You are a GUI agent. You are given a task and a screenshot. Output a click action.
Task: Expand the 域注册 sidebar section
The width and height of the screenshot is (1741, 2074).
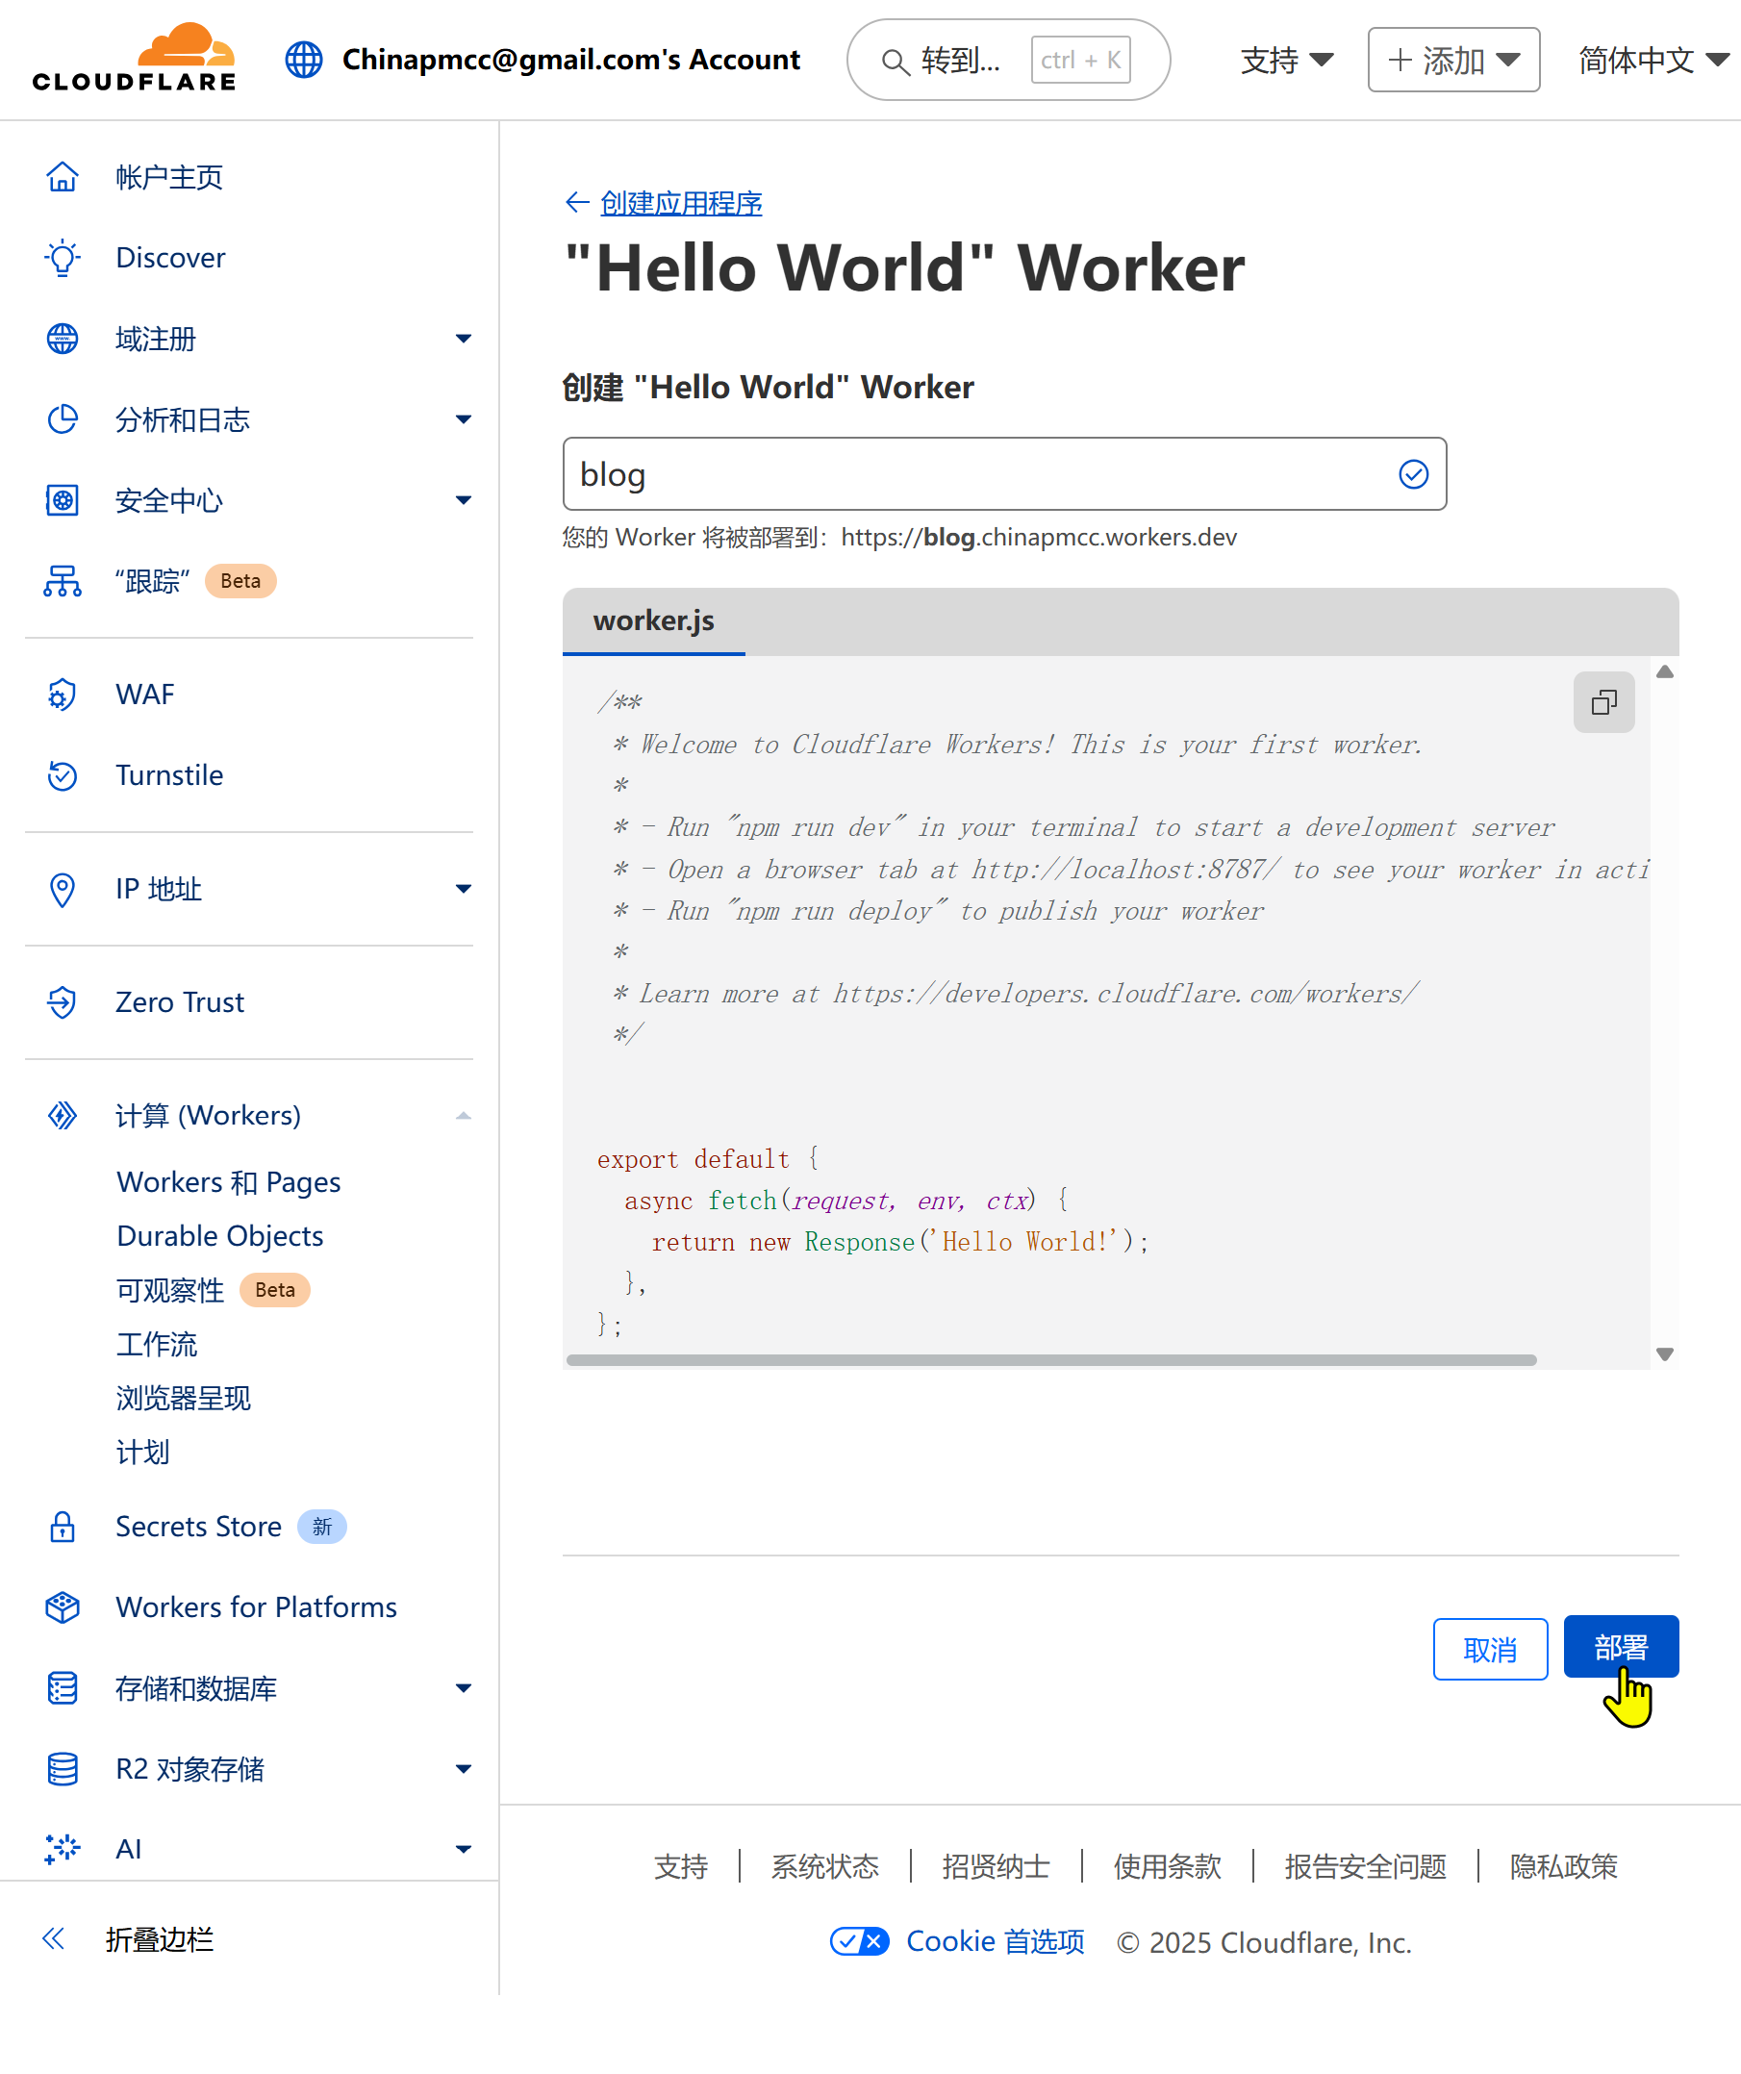(462, 339)
